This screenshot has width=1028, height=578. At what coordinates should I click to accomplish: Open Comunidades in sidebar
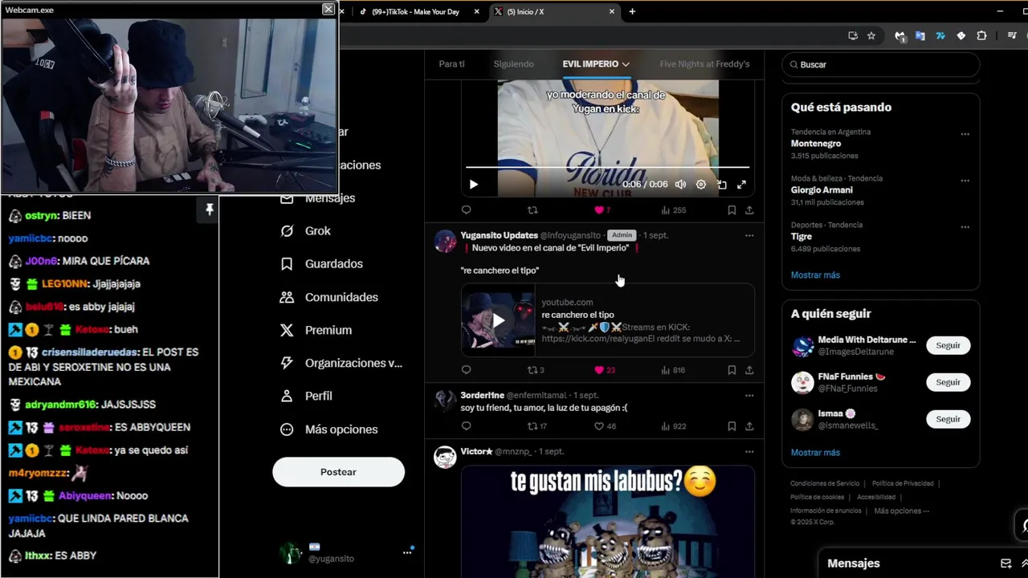328,297
